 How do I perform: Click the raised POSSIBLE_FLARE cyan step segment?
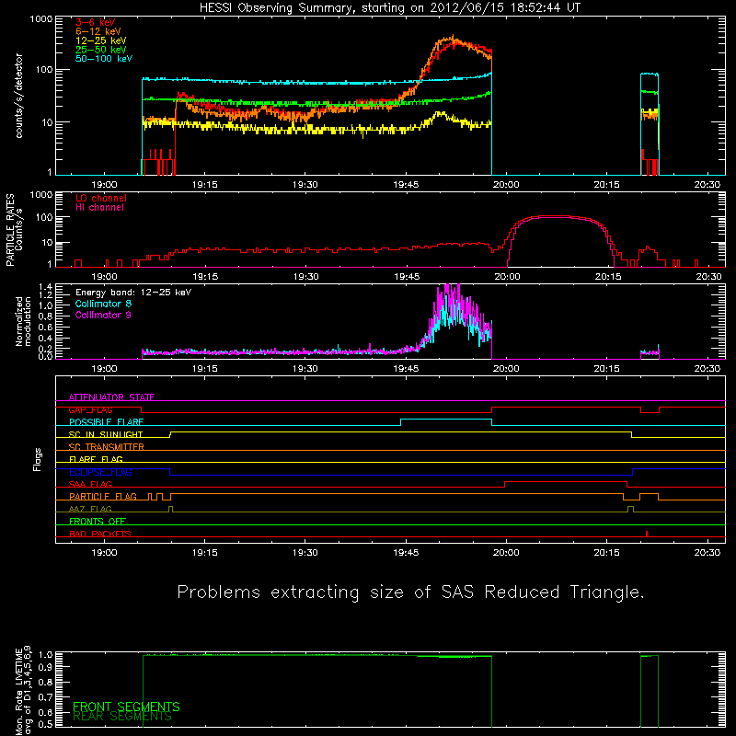[x=446, y=420]
